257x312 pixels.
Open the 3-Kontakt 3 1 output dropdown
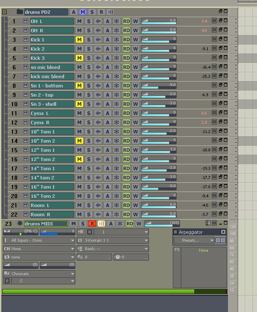pyautogui.click(x=113, y=240)
